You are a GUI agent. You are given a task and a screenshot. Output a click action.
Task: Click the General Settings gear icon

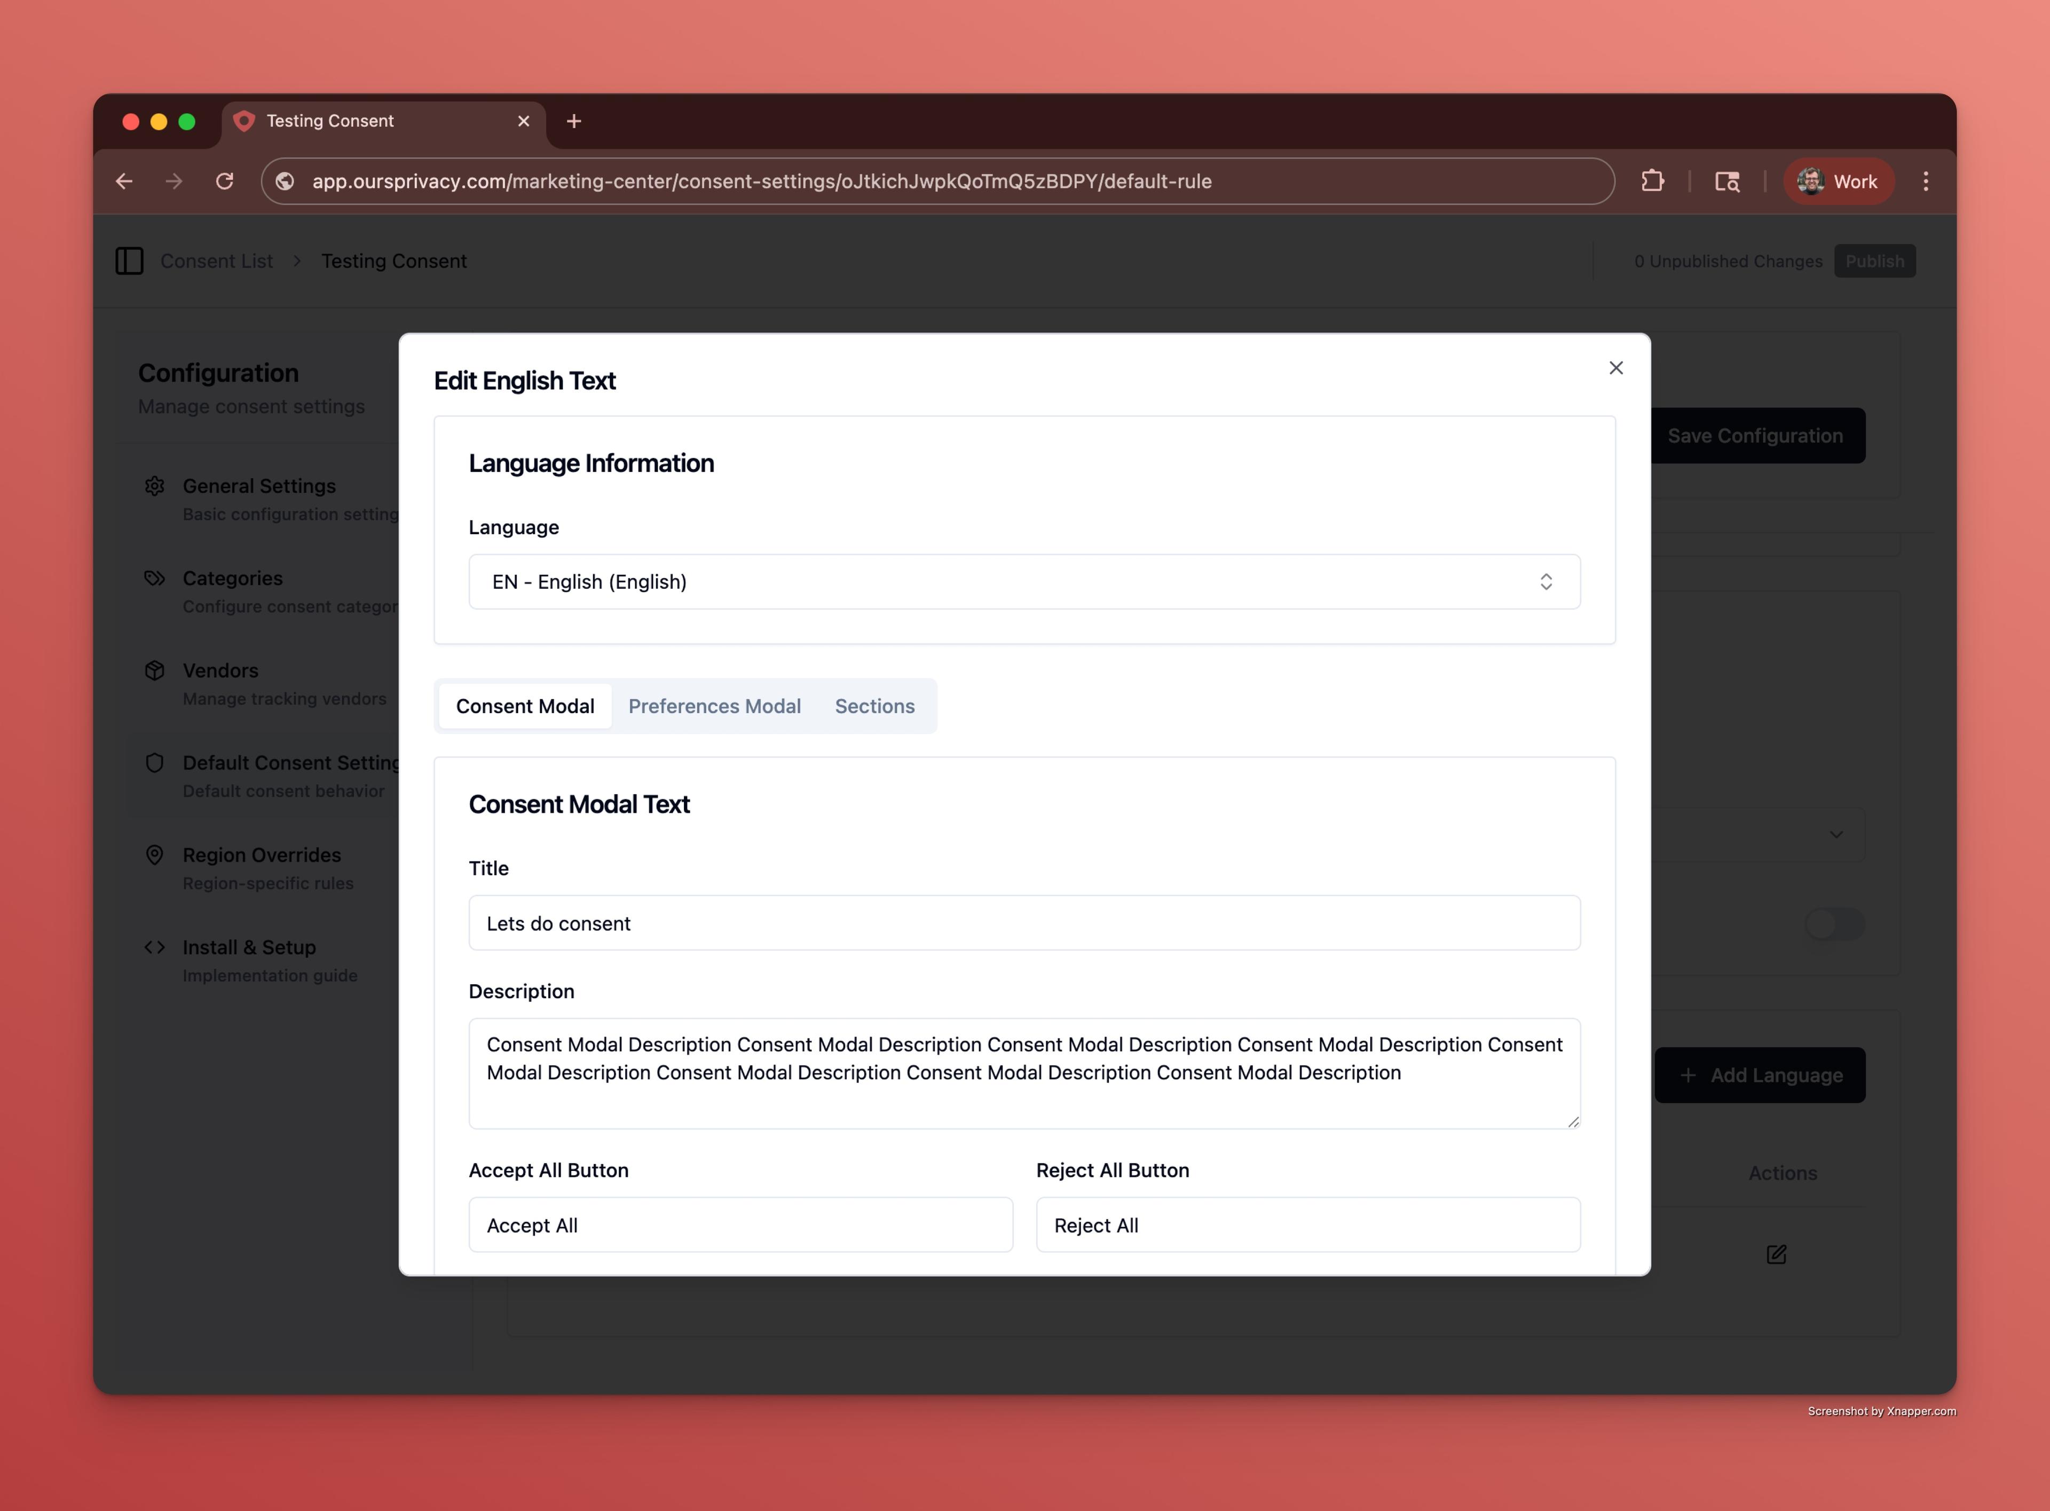[155, 486]
